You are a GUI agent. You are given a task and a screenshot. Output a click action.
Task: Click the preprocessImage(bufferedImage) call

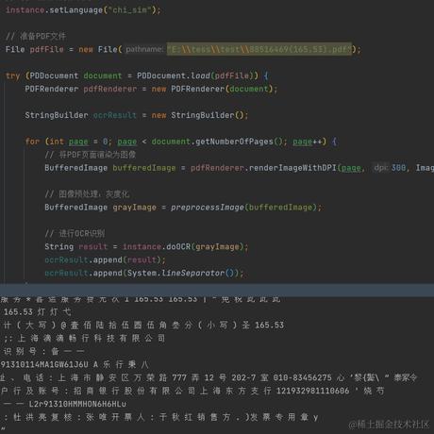[x=243, y=208]
